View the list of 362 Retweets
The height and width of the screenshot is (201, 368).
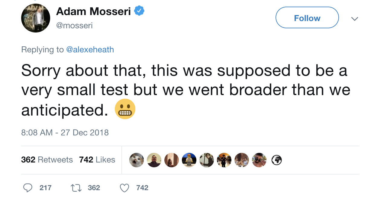click(x=47, y=159)
